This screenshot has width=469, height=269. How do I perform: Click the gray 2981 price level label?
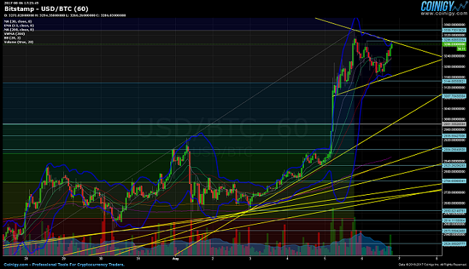454,124
